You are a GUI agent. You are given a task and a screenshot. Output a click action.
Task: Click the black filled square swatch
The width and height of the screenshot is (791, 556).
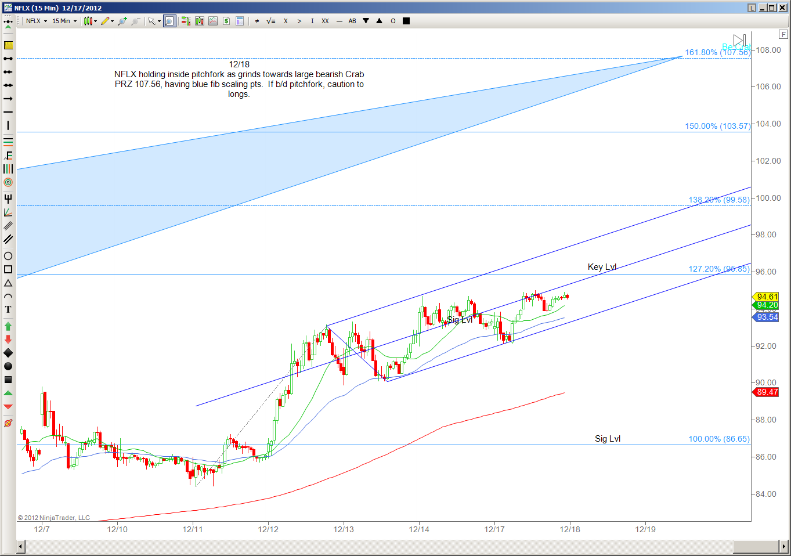pyautogui.click(x=406, y=21)
